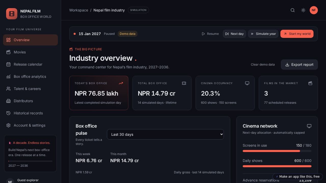Viewport: 326px width, 183px height.
Task: Open the NF user avatar menu
Action: (314, 10)
